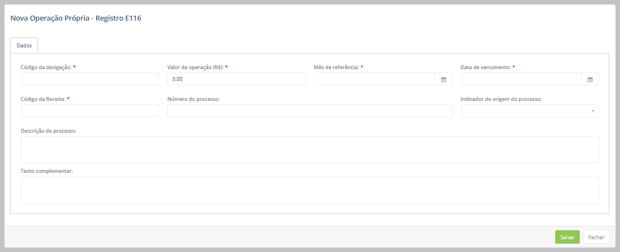Focus the Número do processo input field
Screen dimensions: 620x252
pos(309,111)
